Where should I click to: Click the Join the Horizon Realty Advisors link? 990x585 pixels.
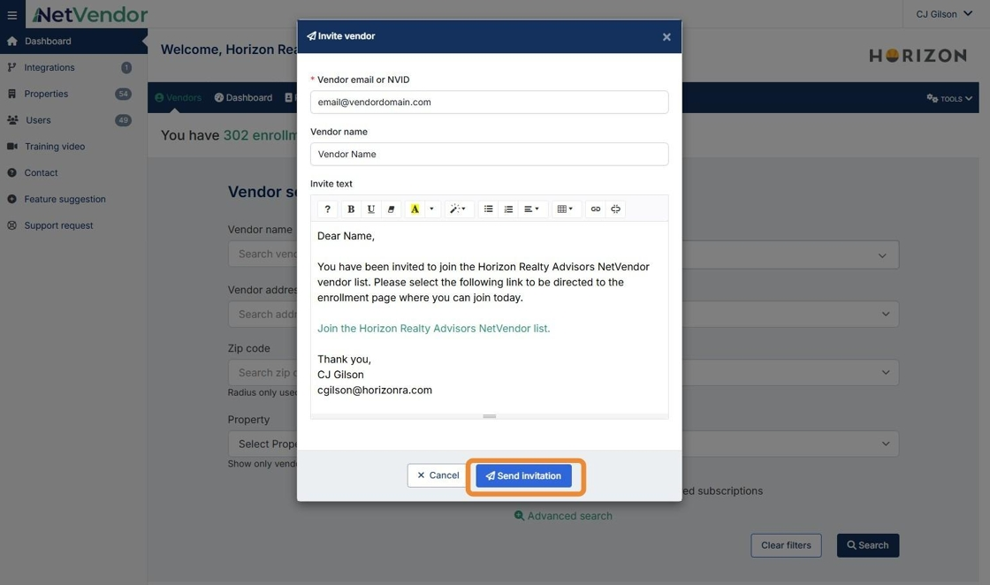point(433,328)
